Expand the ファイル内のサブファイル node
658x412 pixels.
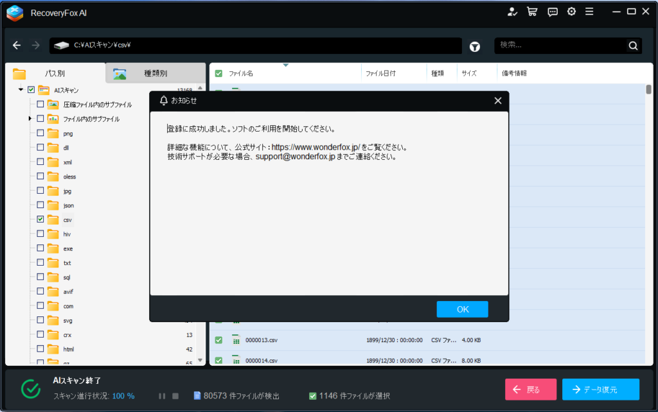(x=30, y=119)
